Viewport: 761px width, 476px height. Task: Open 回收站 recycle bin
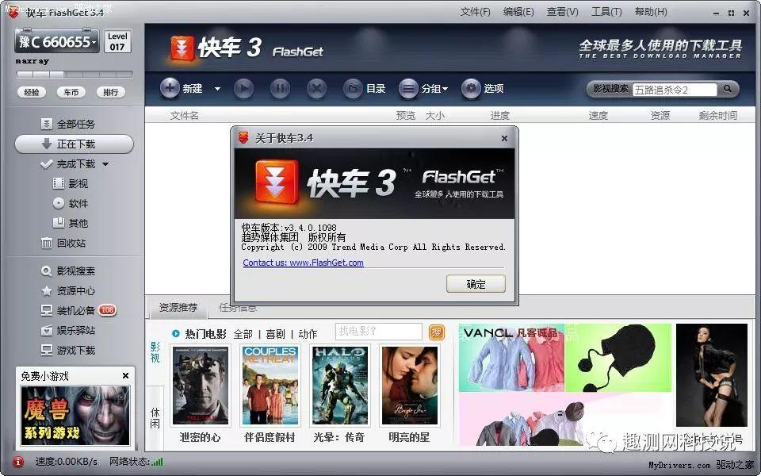coord(63,243)
